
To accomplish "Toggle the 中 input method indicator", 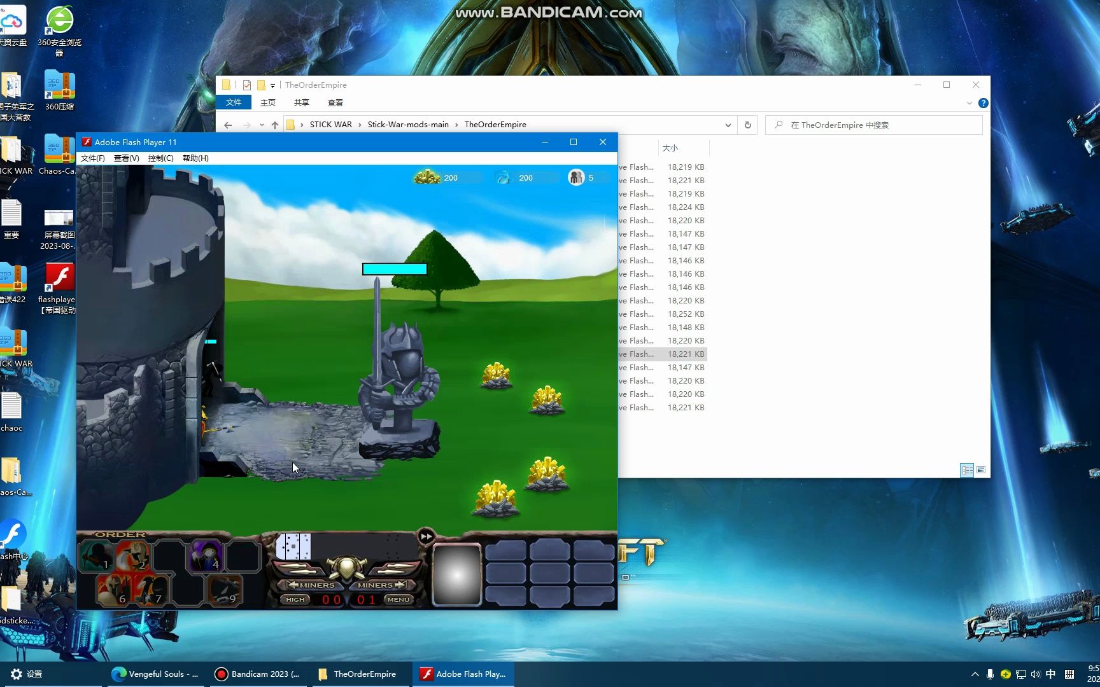I will pyautogui.click(x=1050, y=674).
